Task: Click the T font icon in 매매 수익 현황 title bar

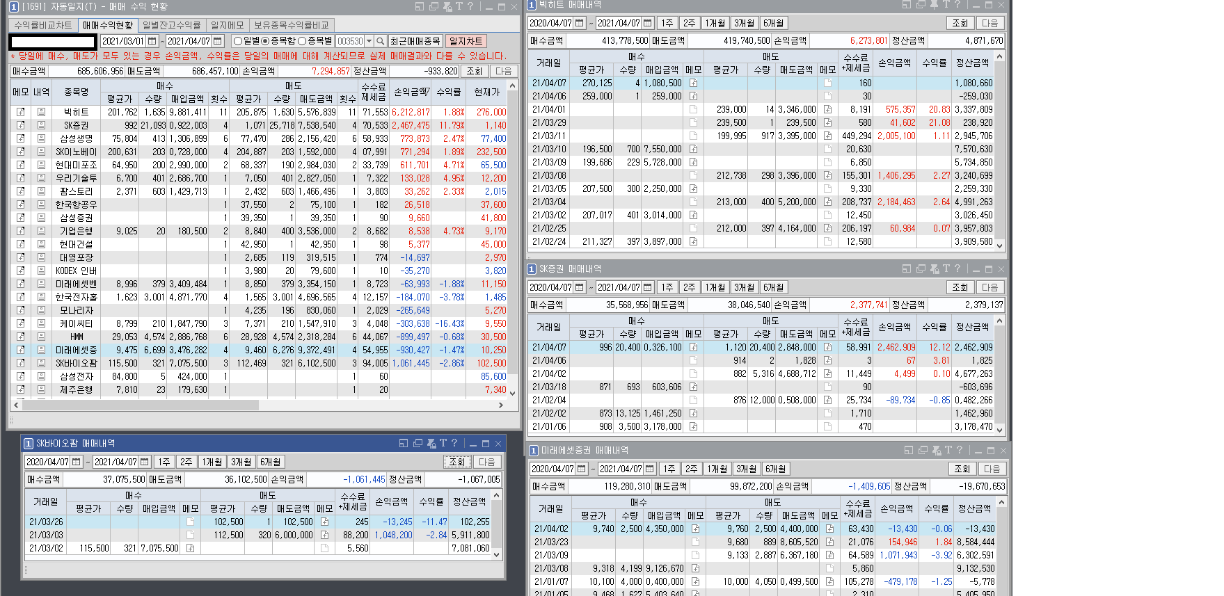Action: (459, 6)
